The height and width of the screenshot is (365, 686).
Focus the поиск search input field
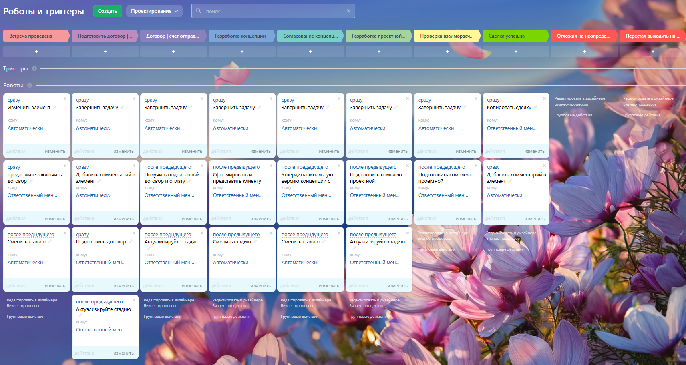(272, 11)
